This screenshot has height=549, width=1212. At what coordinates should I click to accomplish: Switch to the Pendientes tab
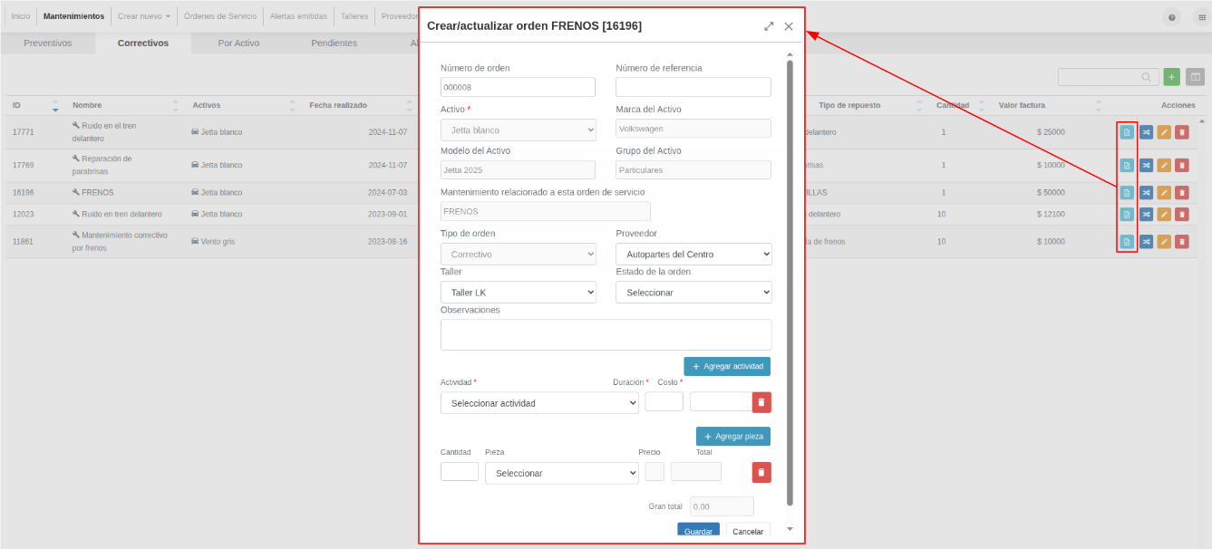tap(334, 43)
